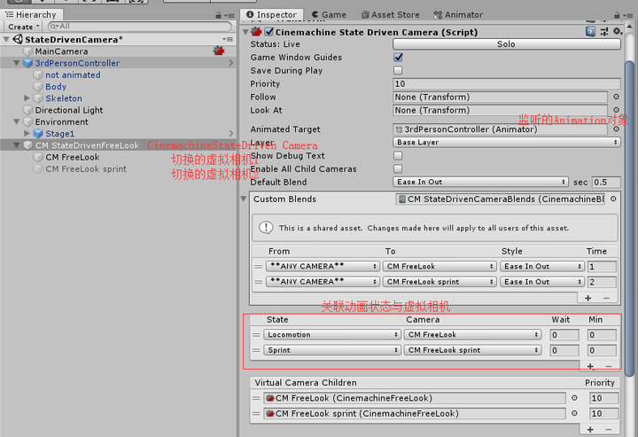Open the camera dropdown in the Sprint state row
The width and height of the screenshot is (638, 437).
(x=472, y=350)
